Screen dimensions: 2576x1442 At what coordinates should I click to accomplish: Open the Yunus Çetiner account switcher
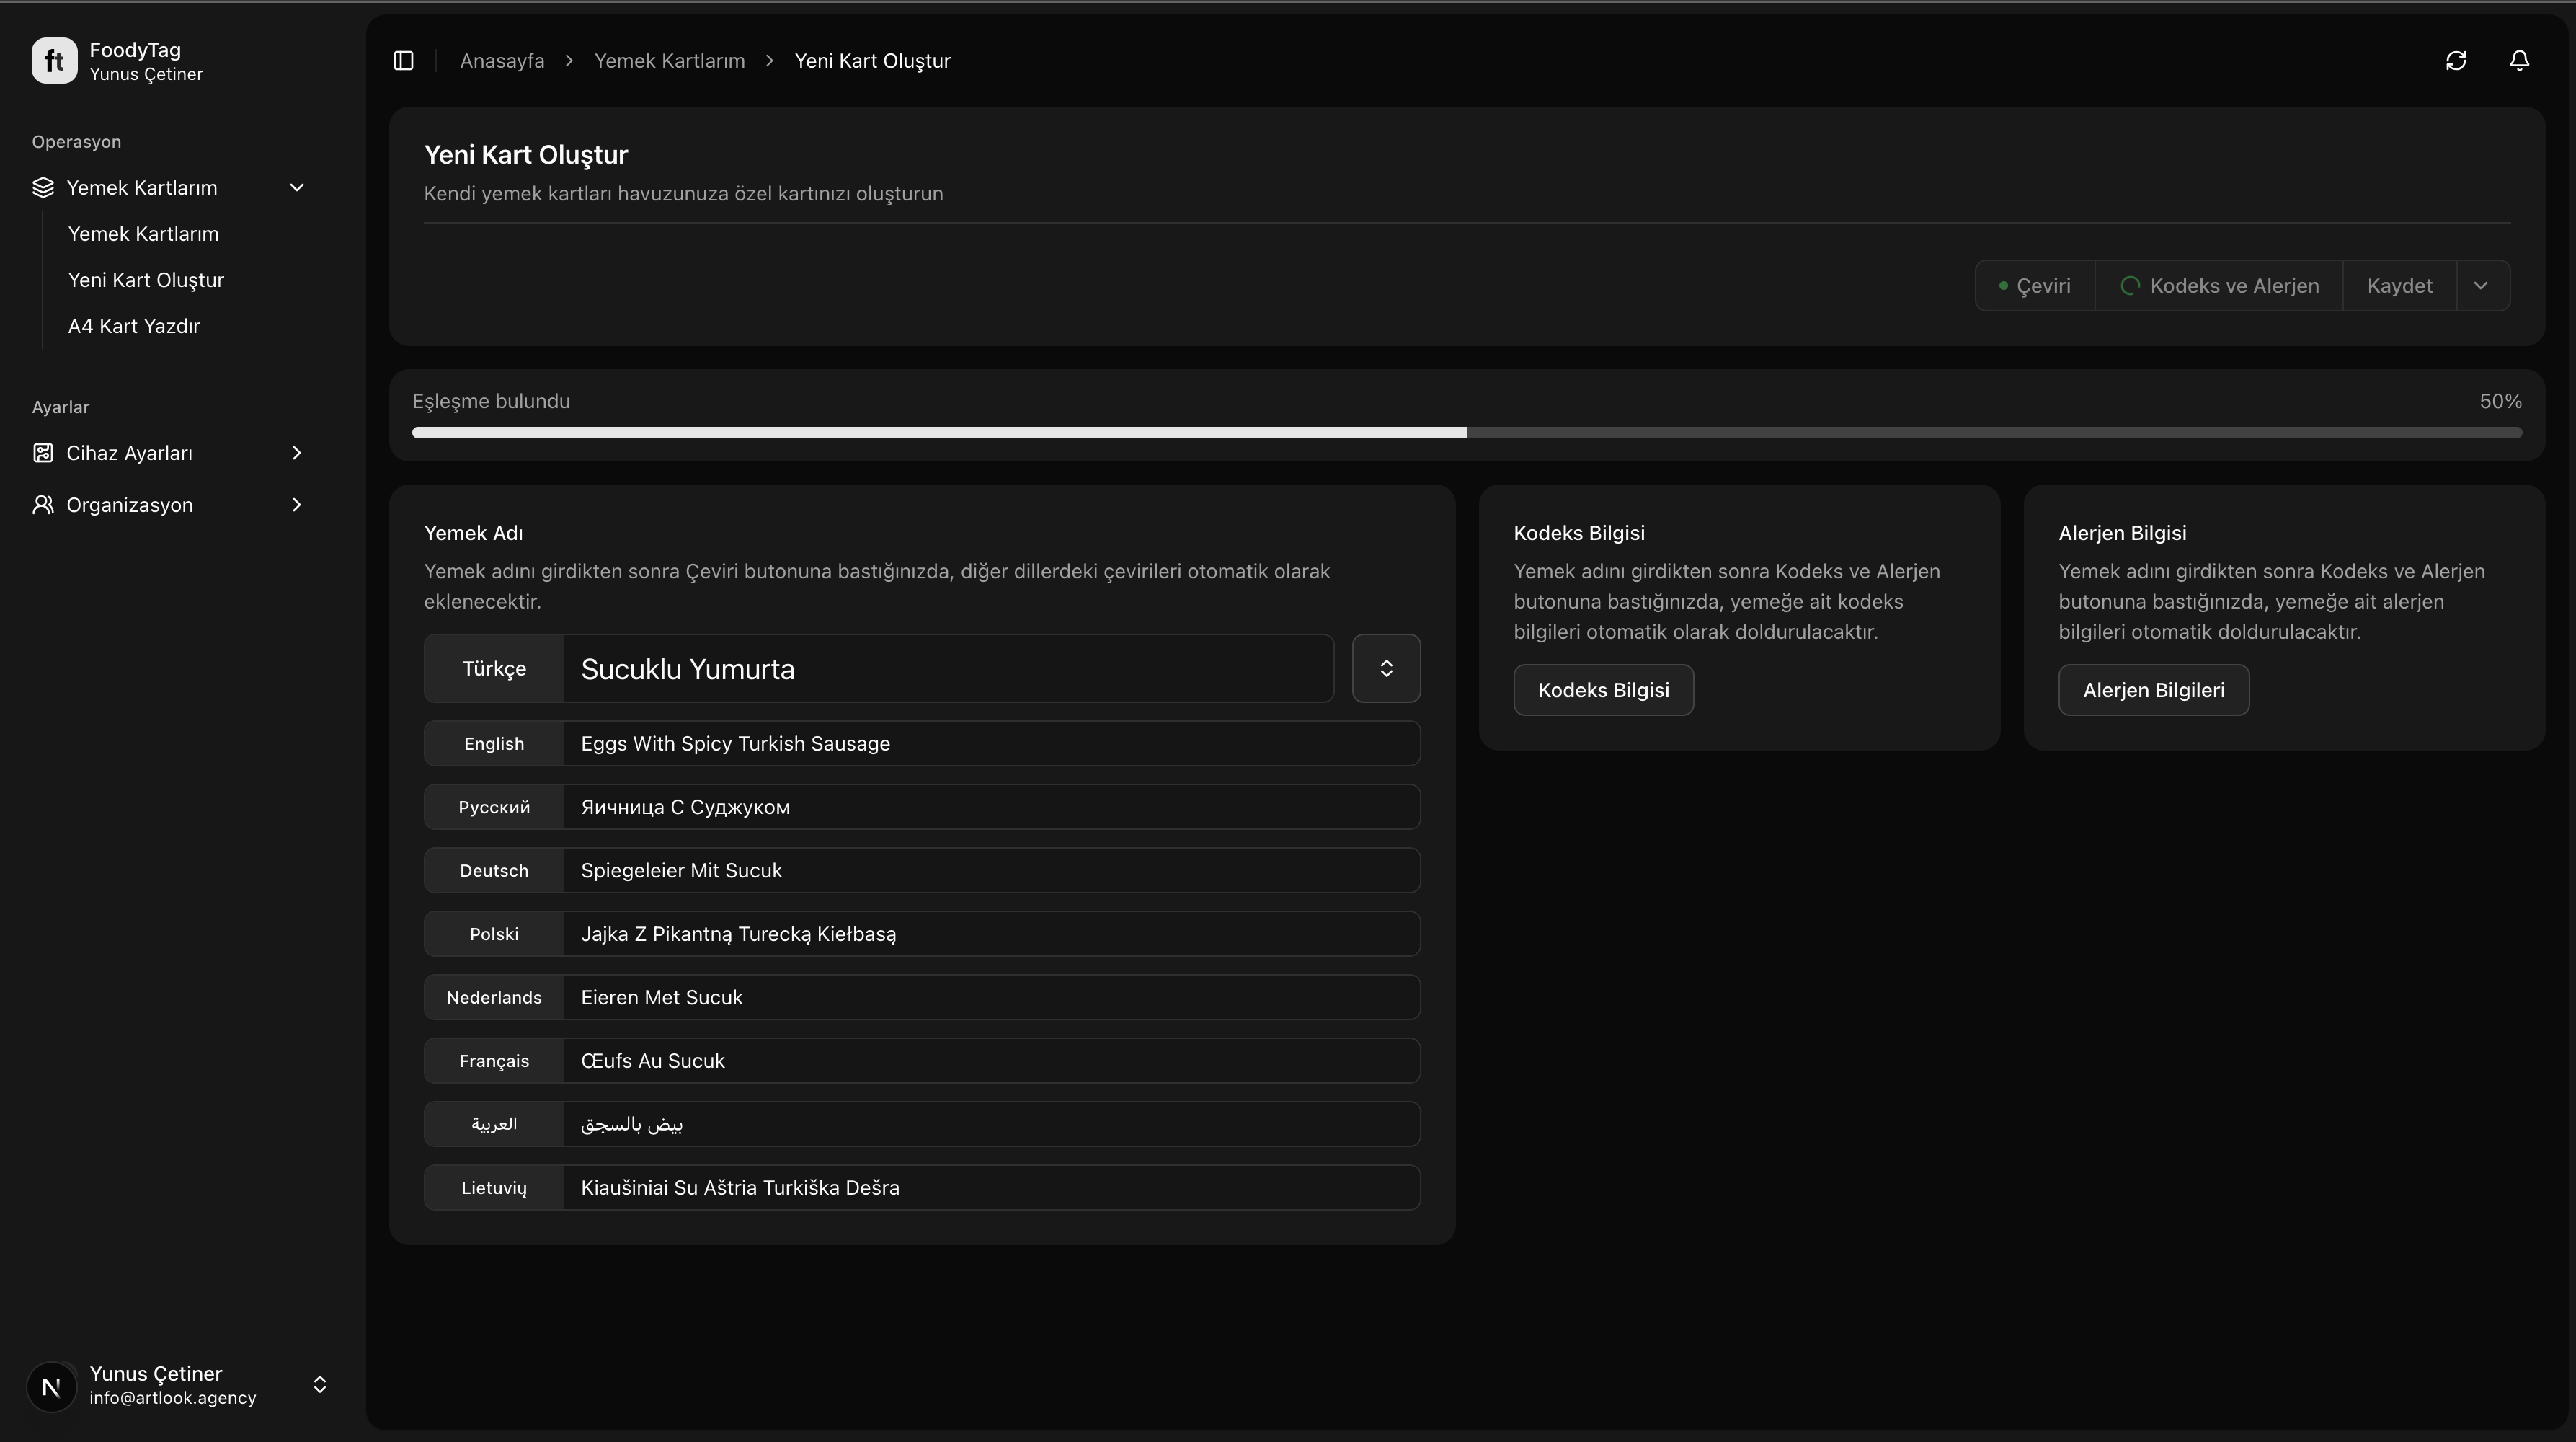pyautogui.click(x=319, y=1385)
